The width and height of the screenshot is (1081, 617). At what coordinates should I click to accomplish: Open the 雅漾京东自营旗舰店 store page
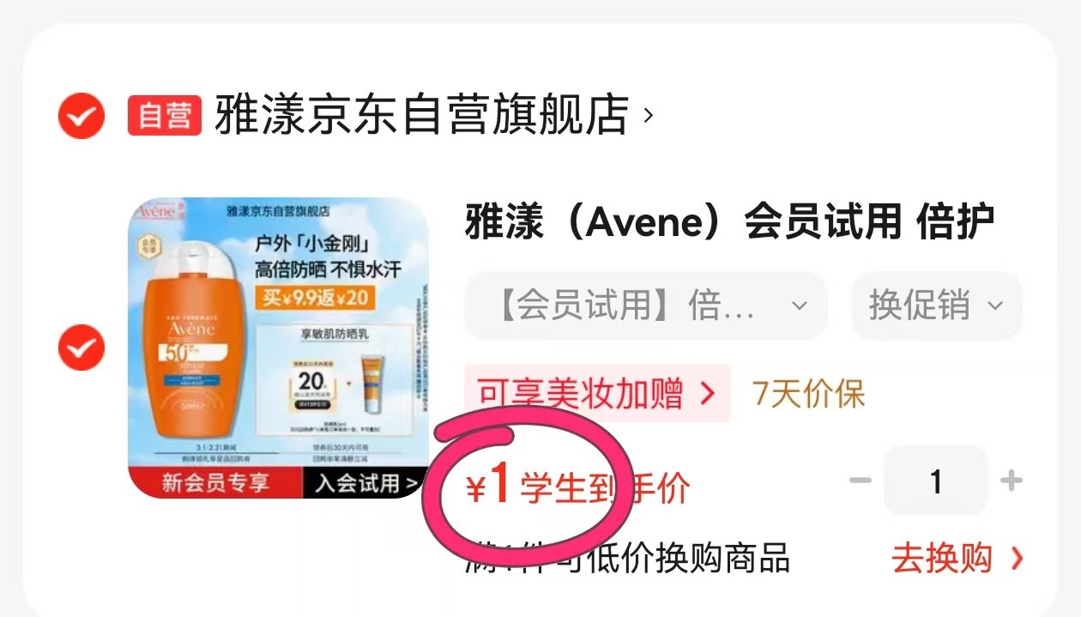coord(421,115)
